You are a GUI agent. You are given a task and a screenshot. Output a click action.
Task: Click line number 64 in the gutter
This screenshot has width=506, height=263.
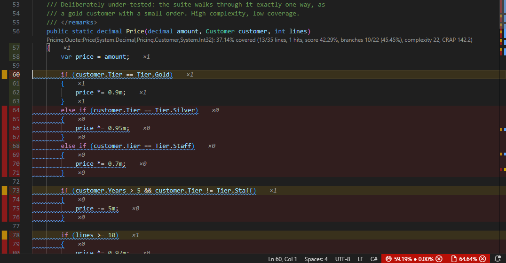pos(16,110)
